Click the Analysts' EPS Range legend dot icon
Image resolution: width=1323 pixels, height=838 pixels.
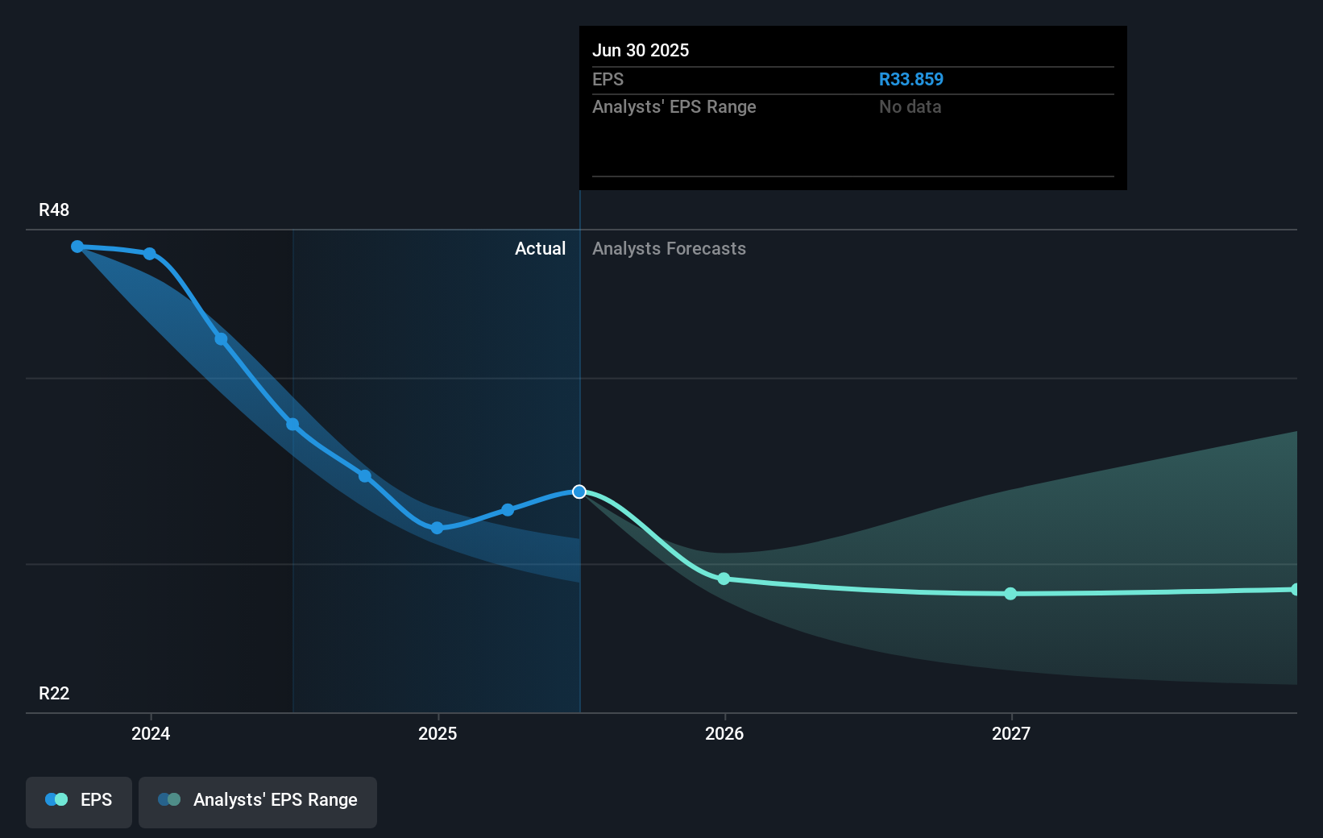click(169, 800)
